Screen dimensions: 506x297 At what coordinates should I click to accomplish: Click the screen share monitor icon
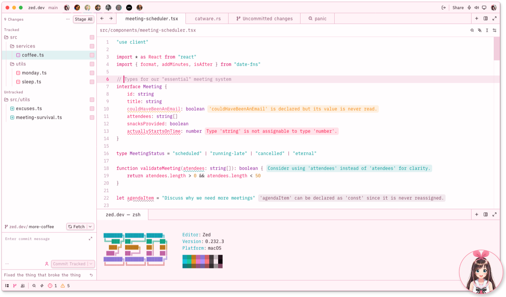click(484, 7)
